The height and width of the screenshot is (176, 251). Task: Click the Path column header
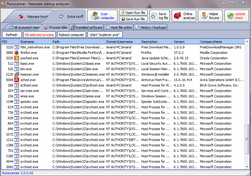79,42
